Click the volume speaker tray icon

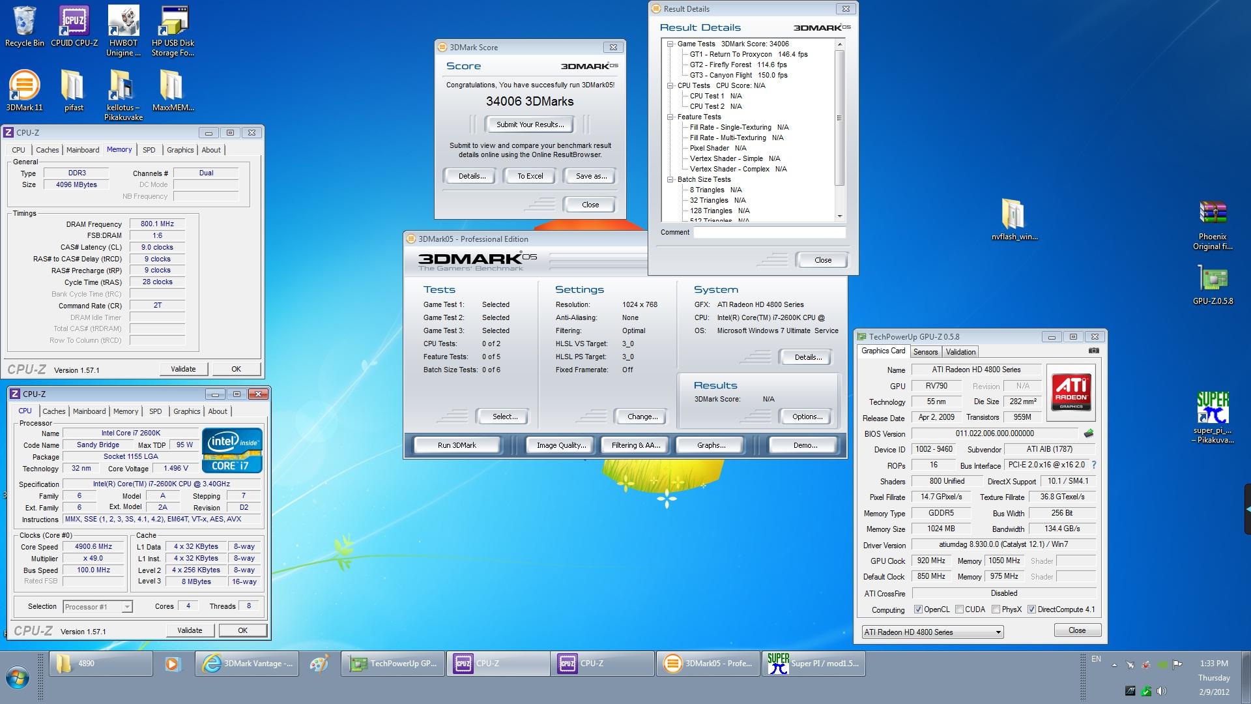pyautogui.click(x=1161, y=692)
